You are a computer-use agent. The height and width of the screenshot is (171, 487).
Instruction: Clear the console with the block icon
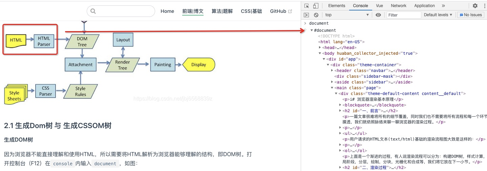pos(316,15)
